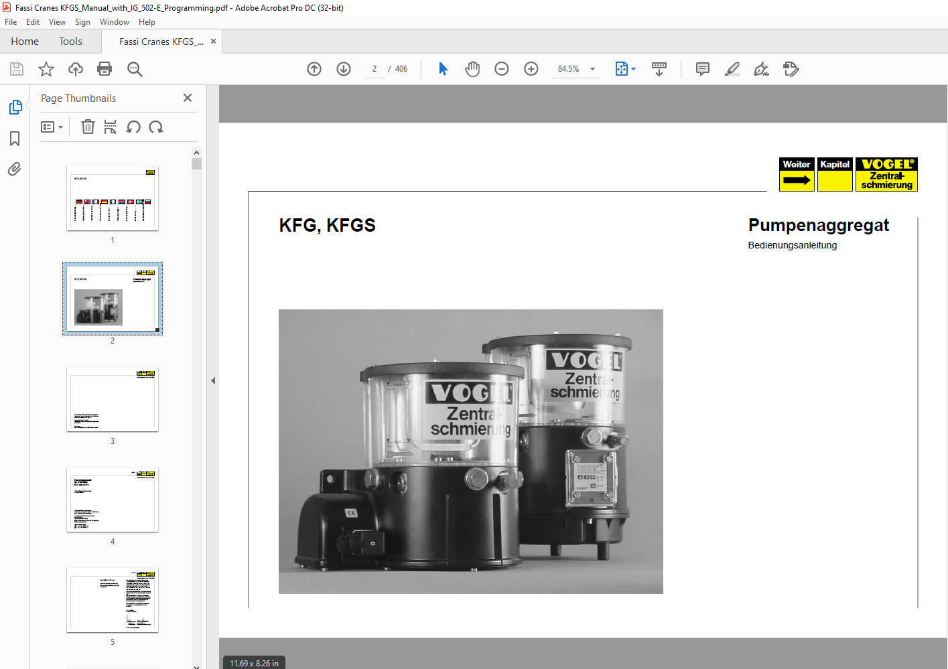Click the thumbnail panel scrollbar thumb
The image size is (948, 669).
pos(196,163)
